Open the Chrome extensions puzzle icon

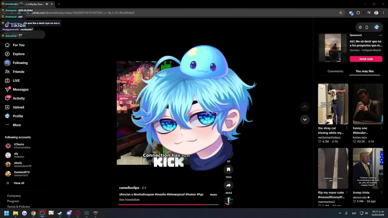358,13
